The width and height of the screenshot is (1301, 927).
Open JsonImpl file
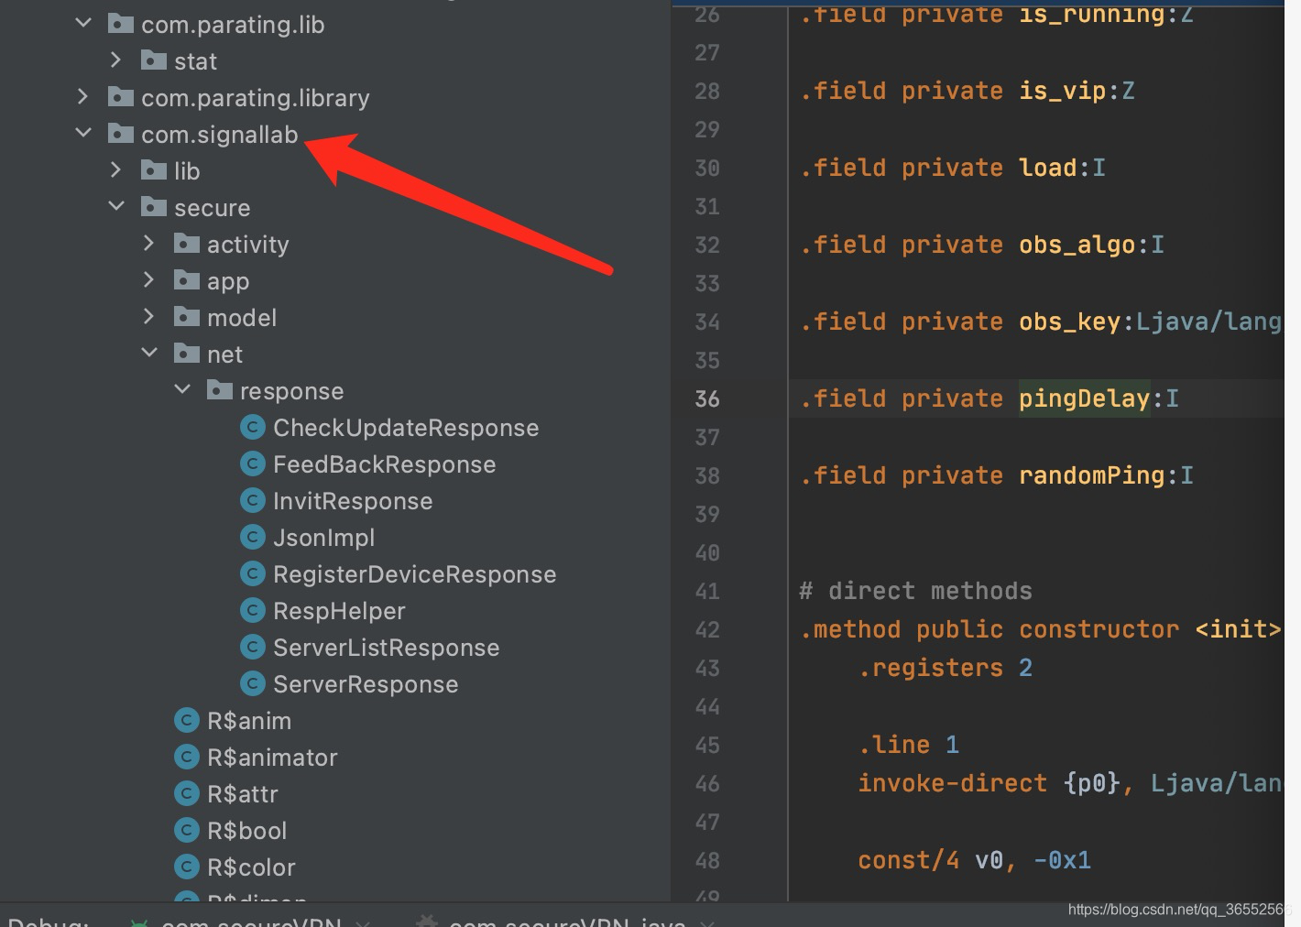point(324,538)
